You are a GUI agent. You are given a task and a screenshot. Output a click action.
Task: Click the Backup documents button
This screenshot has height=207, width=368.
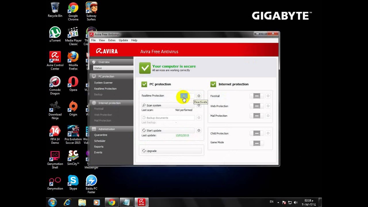[168, 118]
